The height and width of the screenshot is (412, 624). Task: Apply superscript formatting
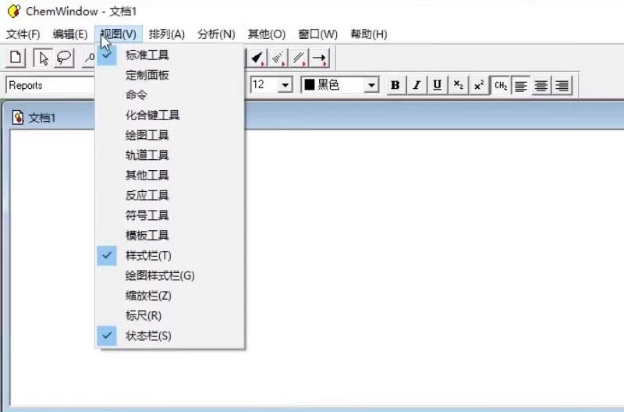point(479,85)
